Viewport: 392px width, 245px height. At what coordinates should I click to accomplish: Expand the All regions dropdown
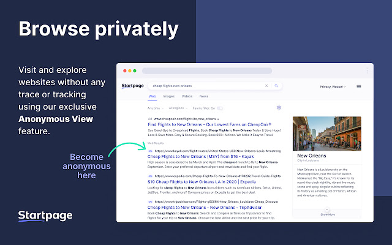[178, 108]
